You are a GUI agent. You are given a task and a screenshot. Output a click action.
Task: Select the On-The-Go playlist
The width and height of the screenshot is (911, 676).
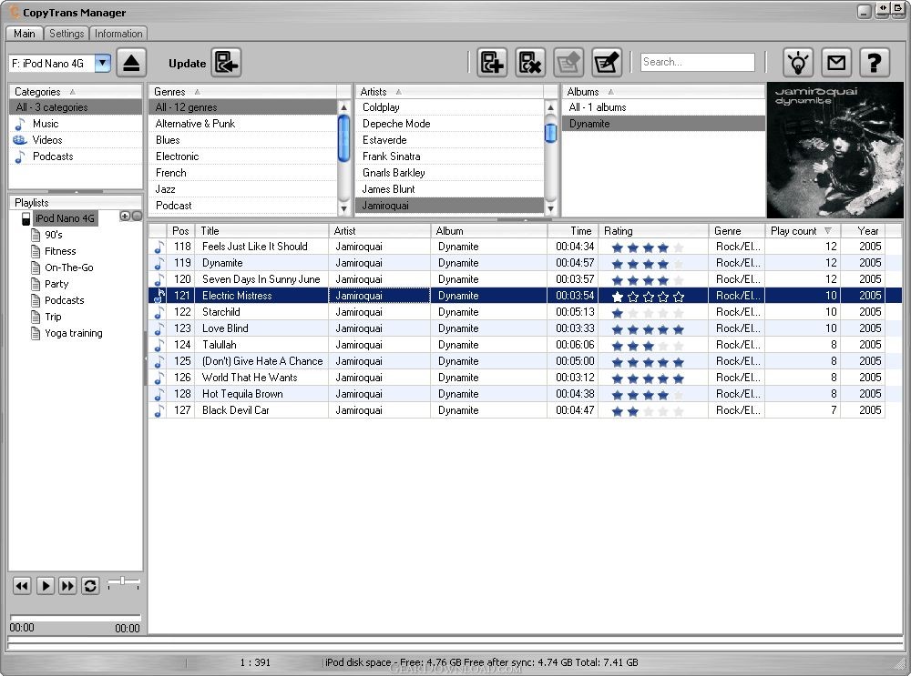(68, 267)
